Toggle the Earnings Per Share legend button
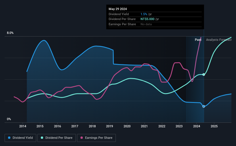The height and width of the screenshot is (146, 236). (96, 138)
